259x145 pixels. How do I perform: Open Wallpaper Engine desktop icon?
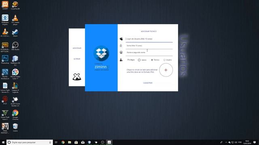[5, 20]
